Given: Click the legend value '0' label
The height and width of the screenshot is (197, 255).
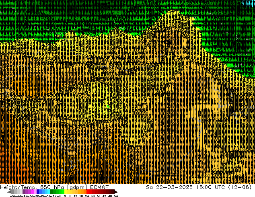Looking at the screenshot, I should point(65,196).
